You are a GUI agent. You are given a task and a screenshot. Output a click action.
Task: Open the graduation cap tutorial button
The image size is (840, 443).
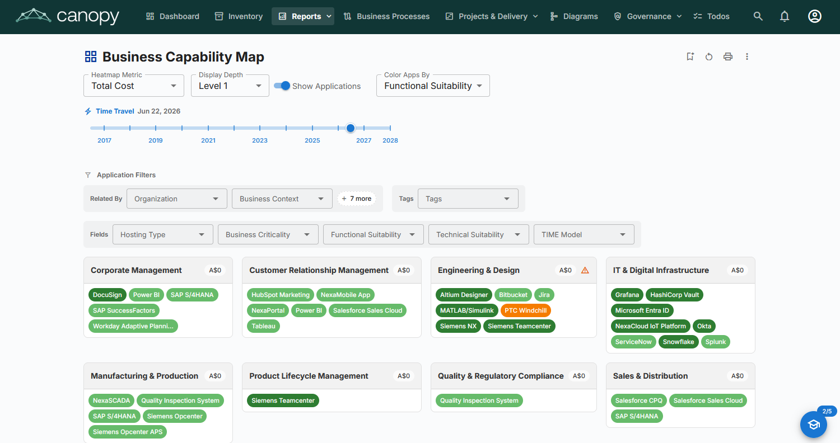point(814,425)
